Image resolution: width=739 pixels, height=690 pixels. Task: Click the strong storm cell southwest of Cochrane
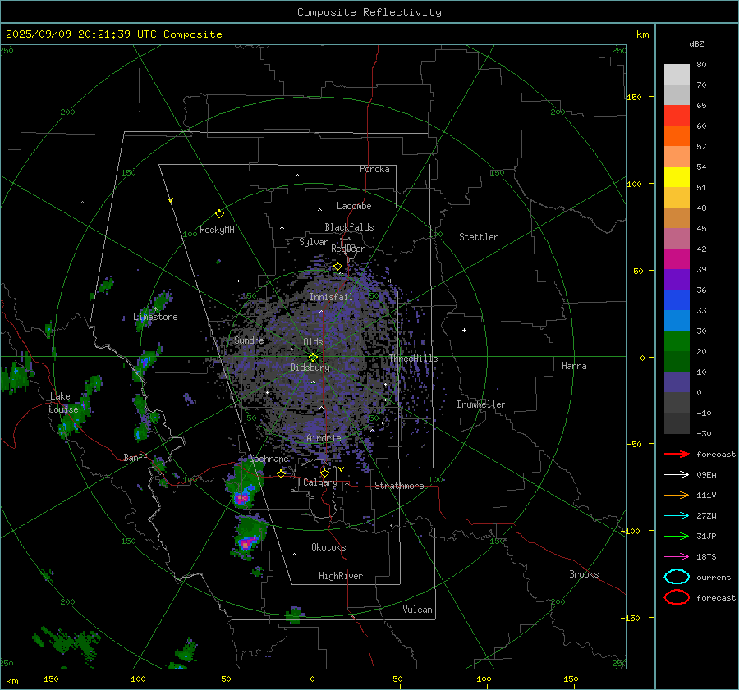(242, 497)
